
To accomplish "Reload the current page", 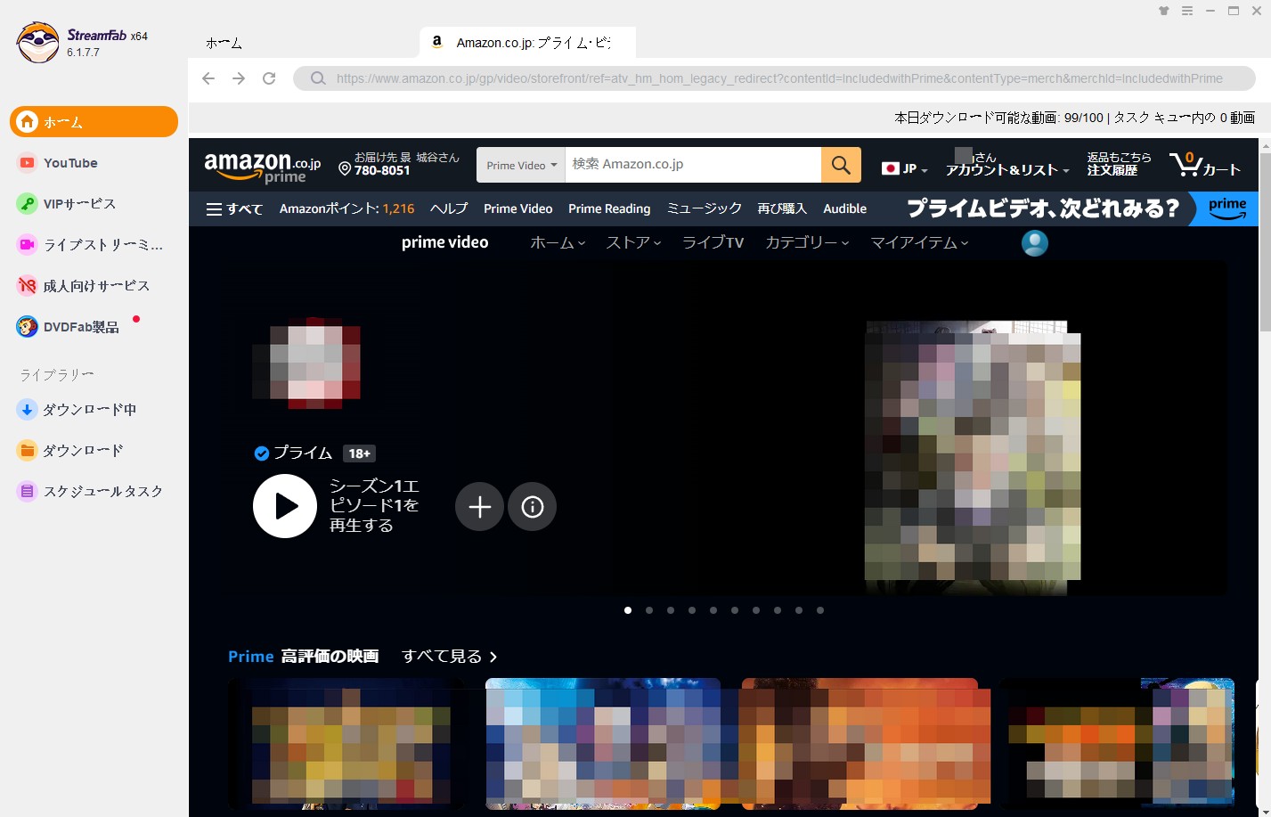I will (x=269, y=78).
